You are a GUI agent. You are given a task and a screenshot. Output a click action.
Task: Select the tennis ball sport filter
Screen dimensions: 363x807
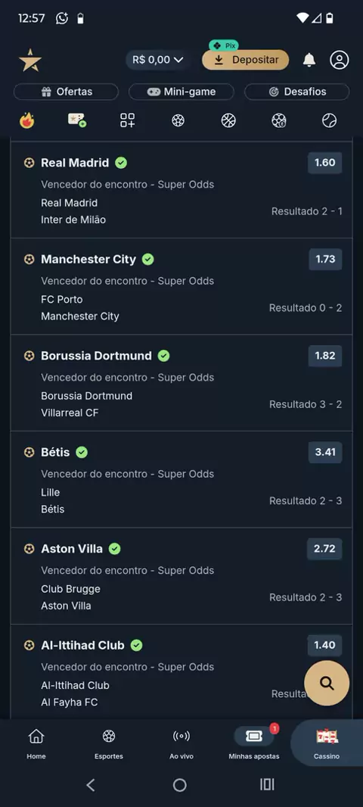coord(329,120)
